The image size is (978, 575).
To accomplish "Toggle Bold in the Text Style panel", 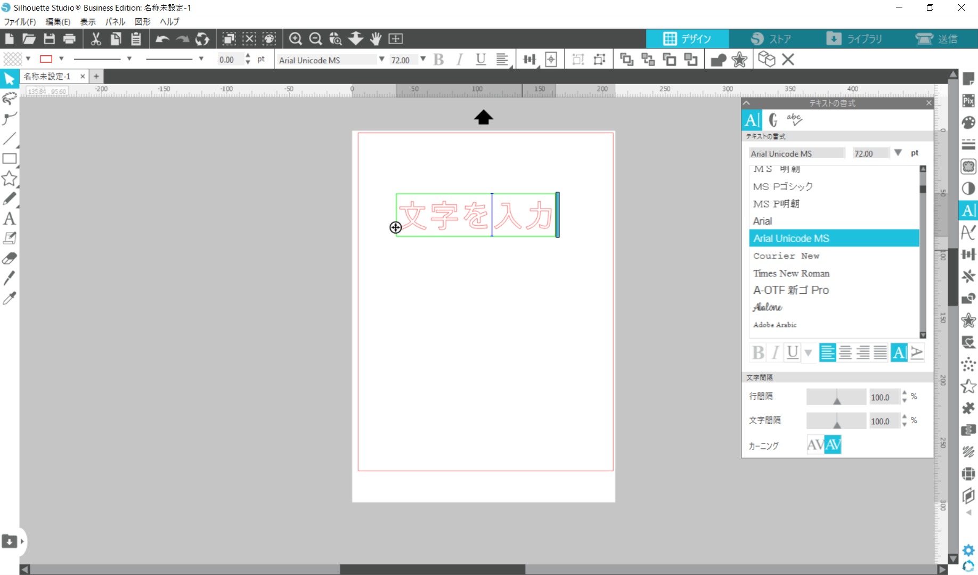I will 758,352.
